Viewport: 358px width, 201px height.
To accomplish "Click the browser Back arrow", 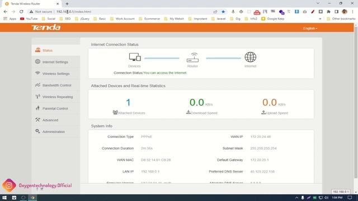I will [x=6, y=12].
